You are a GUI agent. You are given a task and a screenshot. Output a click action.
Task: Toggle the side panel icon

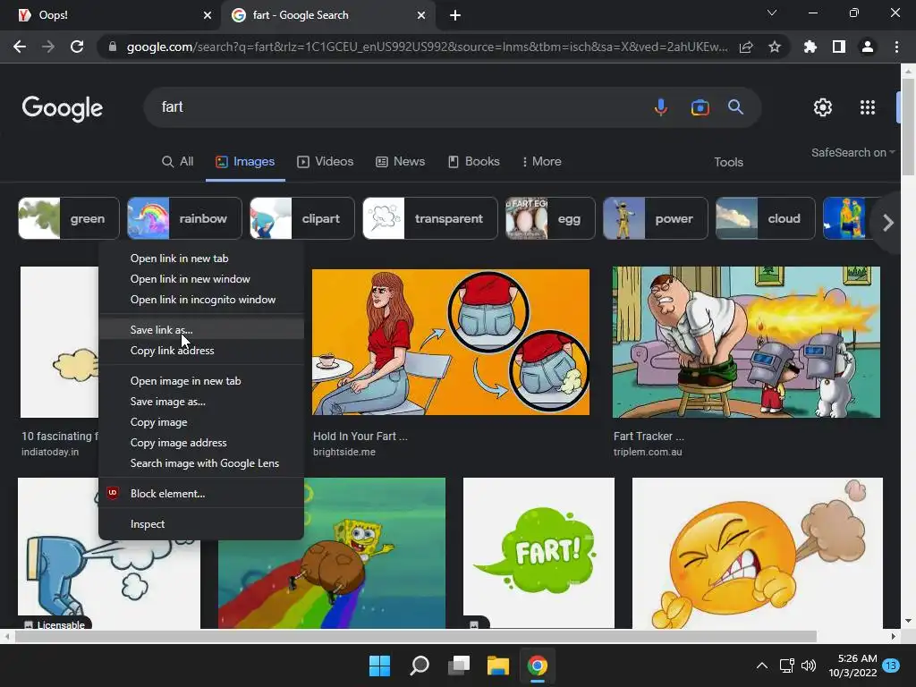tap(839, 47)
